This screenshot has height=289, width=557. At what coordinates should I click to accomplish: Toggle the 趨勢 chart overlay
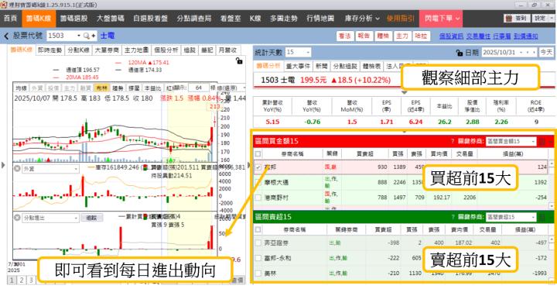[x=118, y=88]
